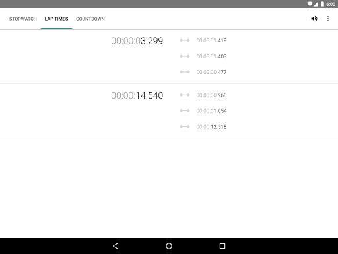Toggle the sound speaker icon
The width and height of the screenshot is (338, 254).
314,19
